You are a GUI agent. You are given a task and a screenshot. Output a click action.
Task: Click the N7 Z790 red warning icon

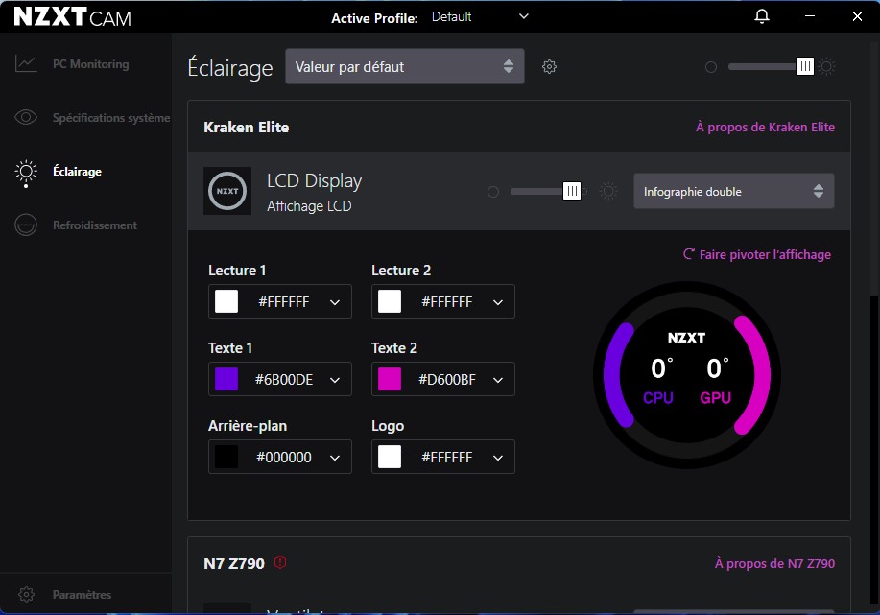pyautogui.click(x=280, y=563)
